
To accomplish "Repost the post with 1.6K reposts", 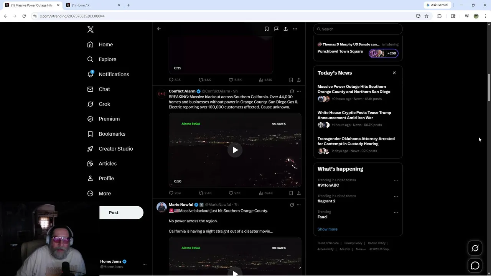I will 205,80.
